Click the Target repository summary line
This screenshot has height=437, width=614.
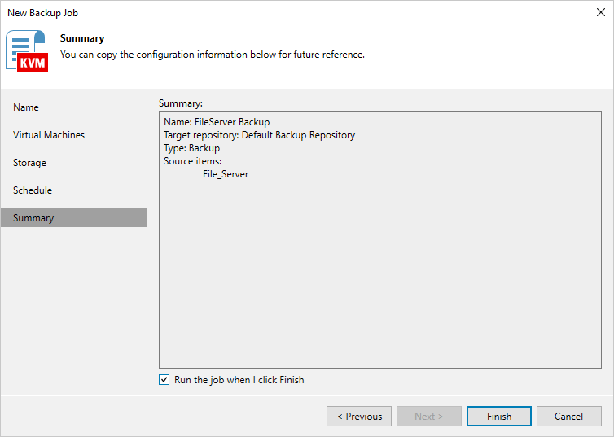point(259,135)
